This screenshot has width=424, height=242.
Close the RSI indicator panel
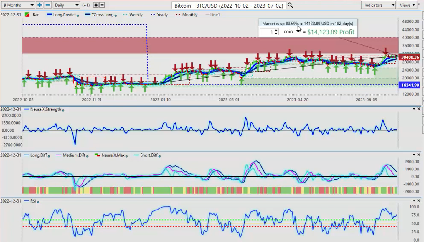click(x=419, y=200)
